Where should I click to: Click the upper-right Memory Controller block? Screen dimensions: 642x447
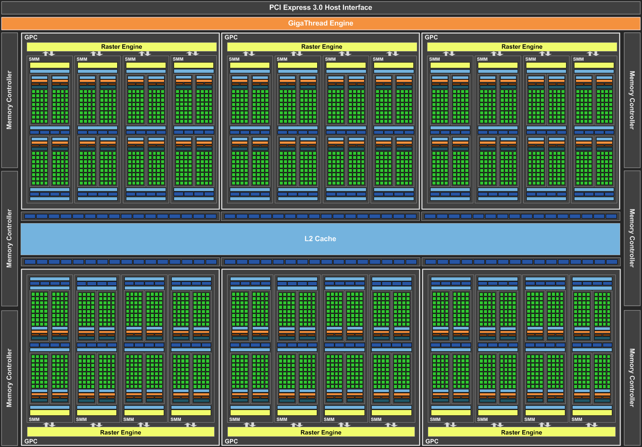point(632,100)
